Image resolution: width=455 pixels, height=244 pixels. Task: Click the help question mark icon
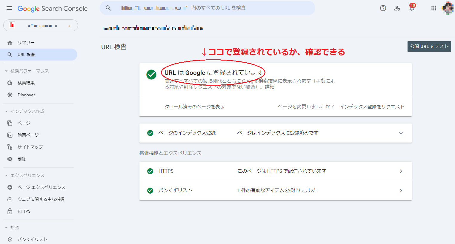[x=383, y=8]
